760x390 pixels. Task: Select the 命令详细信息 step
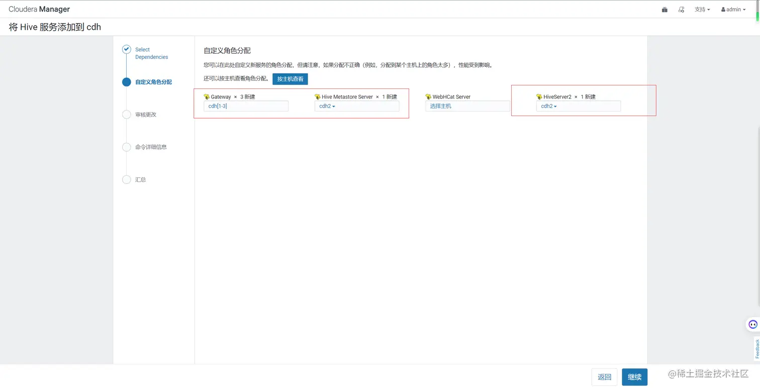point(151,147)
